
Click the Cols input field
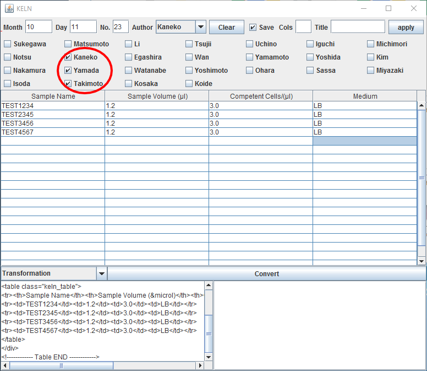click(303, 26)
